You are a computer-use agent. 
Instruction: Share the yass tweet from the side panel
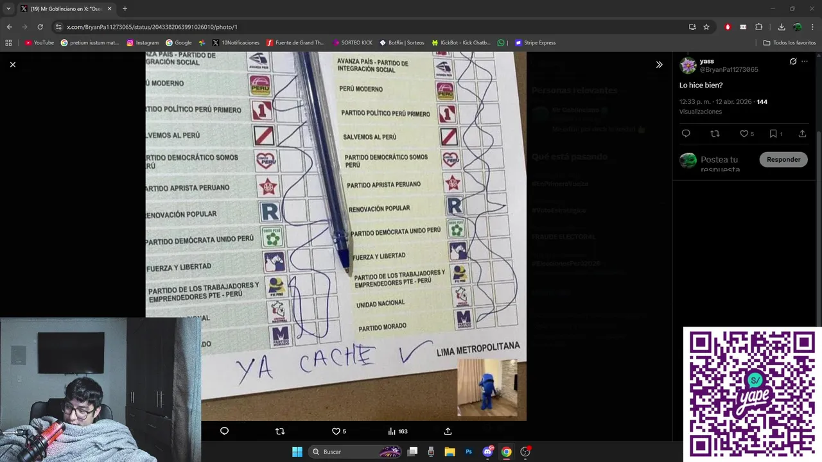[x=802, y=133]
